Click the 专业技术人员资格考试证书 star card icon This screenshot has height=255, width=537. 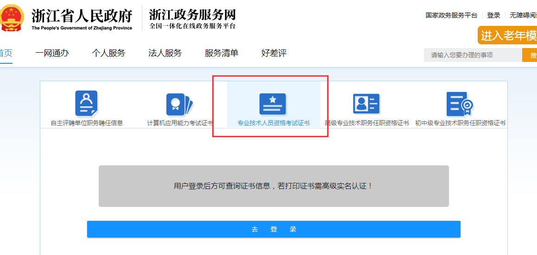click(273, 104)
